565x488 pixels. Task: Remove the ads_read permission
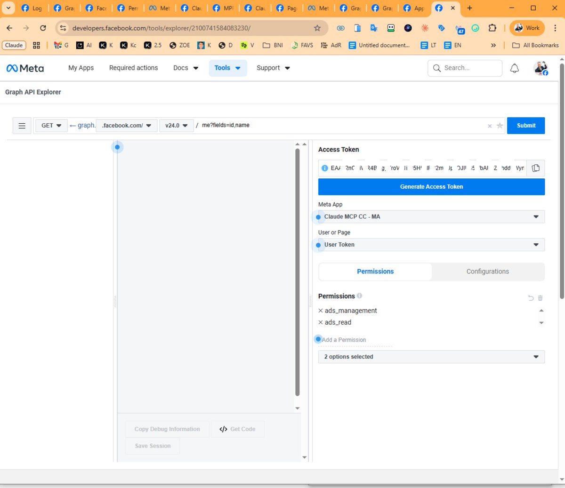pos(321,322)
